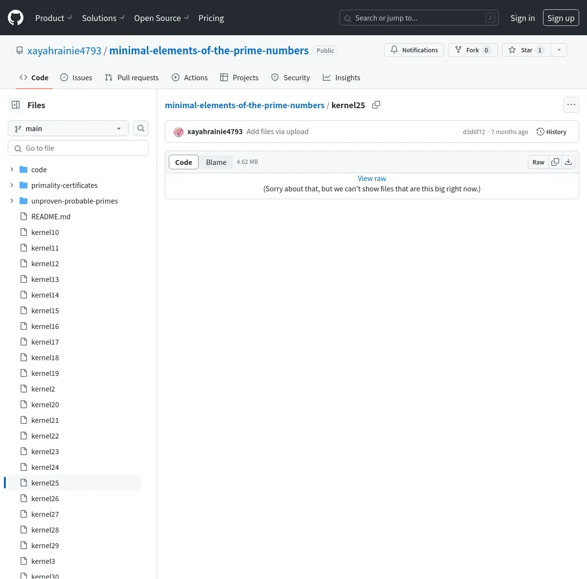Open the kernel28 file
Image resolution: width=587 pixels, height=579 pixels.
click(45, 530)
